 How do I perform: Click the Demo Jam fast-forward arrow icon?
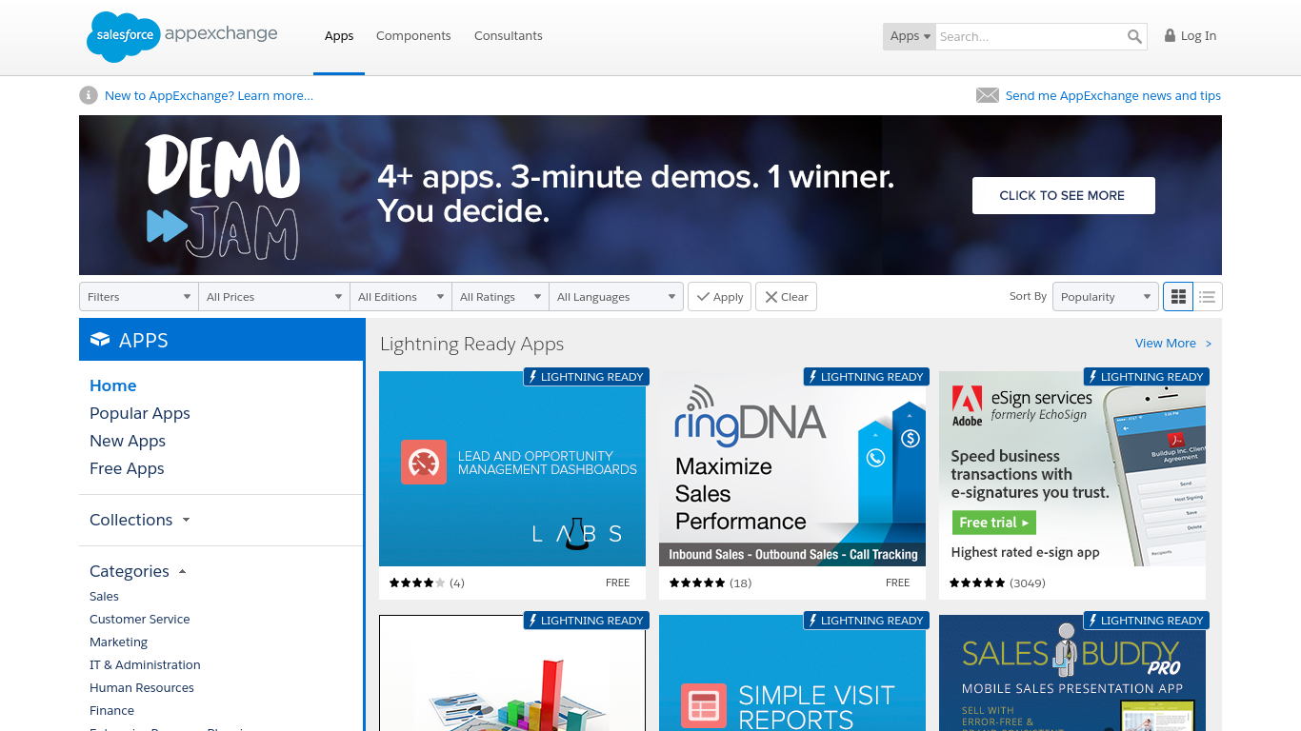tap(167, 226)
